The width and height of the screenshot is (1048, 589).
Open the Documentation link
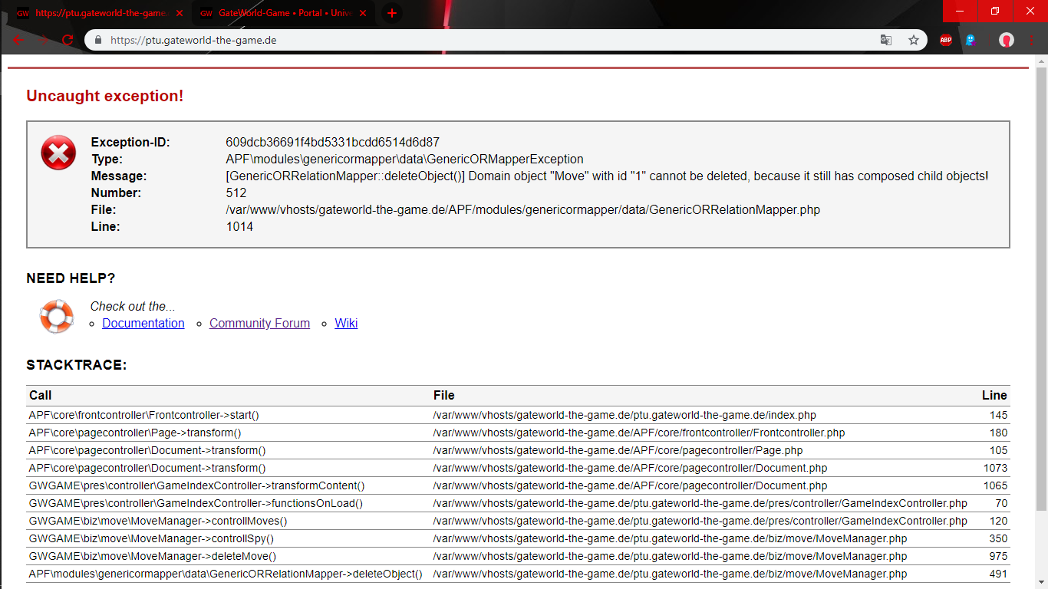[143, 324]
